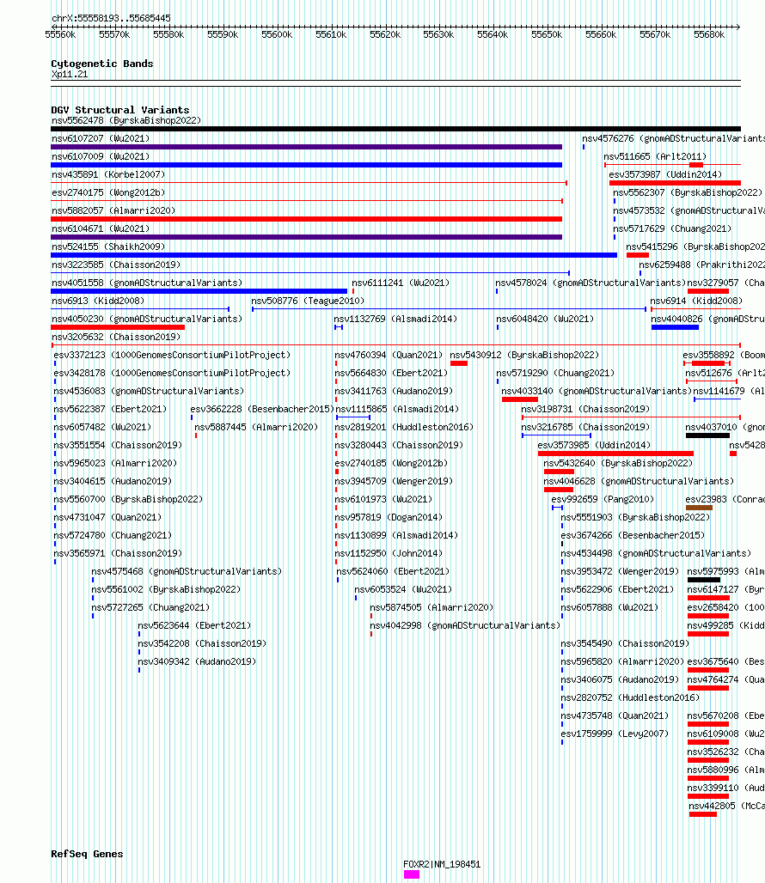765x883 pixels.
Task: Open nsv3953472 (Wenger2019) variant
Action: 620,571
